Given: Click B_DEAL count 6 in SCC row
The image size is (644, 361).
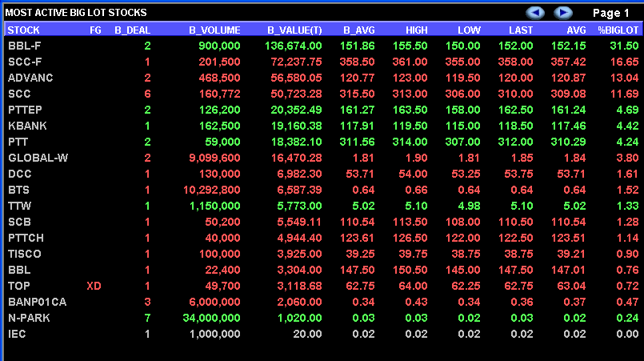Looking at the screenshot, I should tap(147, 94).
